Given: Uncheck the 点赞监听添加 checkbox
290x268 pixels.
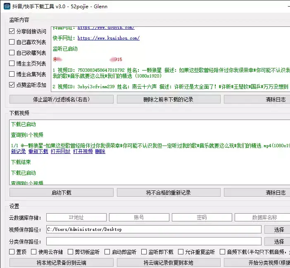Looking at the screenshot, I should point(12,85).
